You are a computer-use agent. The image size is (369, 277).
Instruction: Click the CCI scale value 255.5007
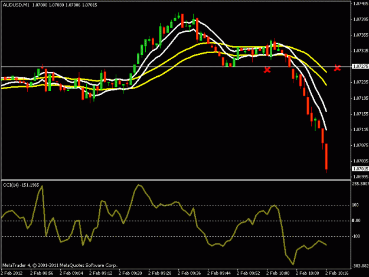tap(360, 184)
